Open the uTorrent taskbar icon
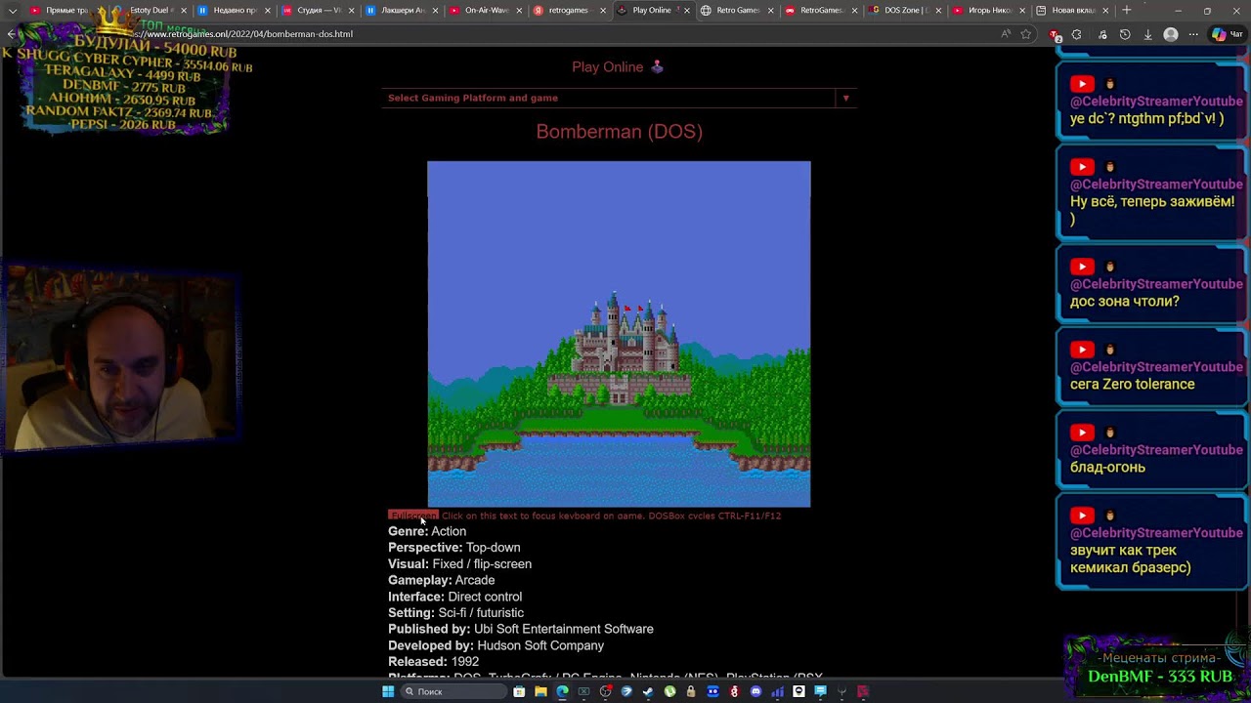Viewport: 1251px width, 703px height. coord(669,691)
